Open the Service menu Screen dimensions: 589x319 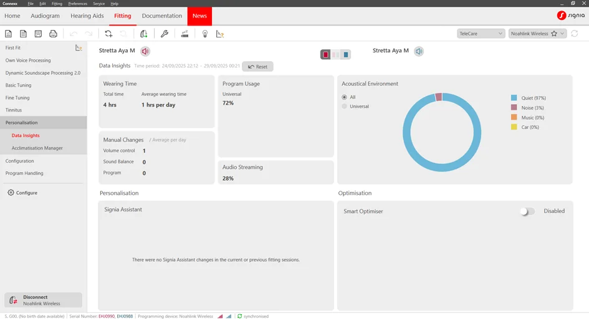click(x=99, y=3)
